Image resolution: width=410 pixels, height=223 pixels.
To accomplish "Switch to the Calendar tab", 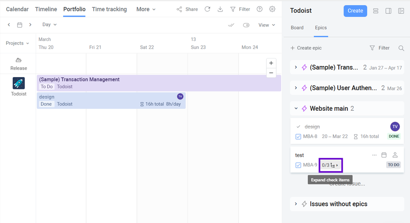I will pyautogui.click(x=17, y=9).
